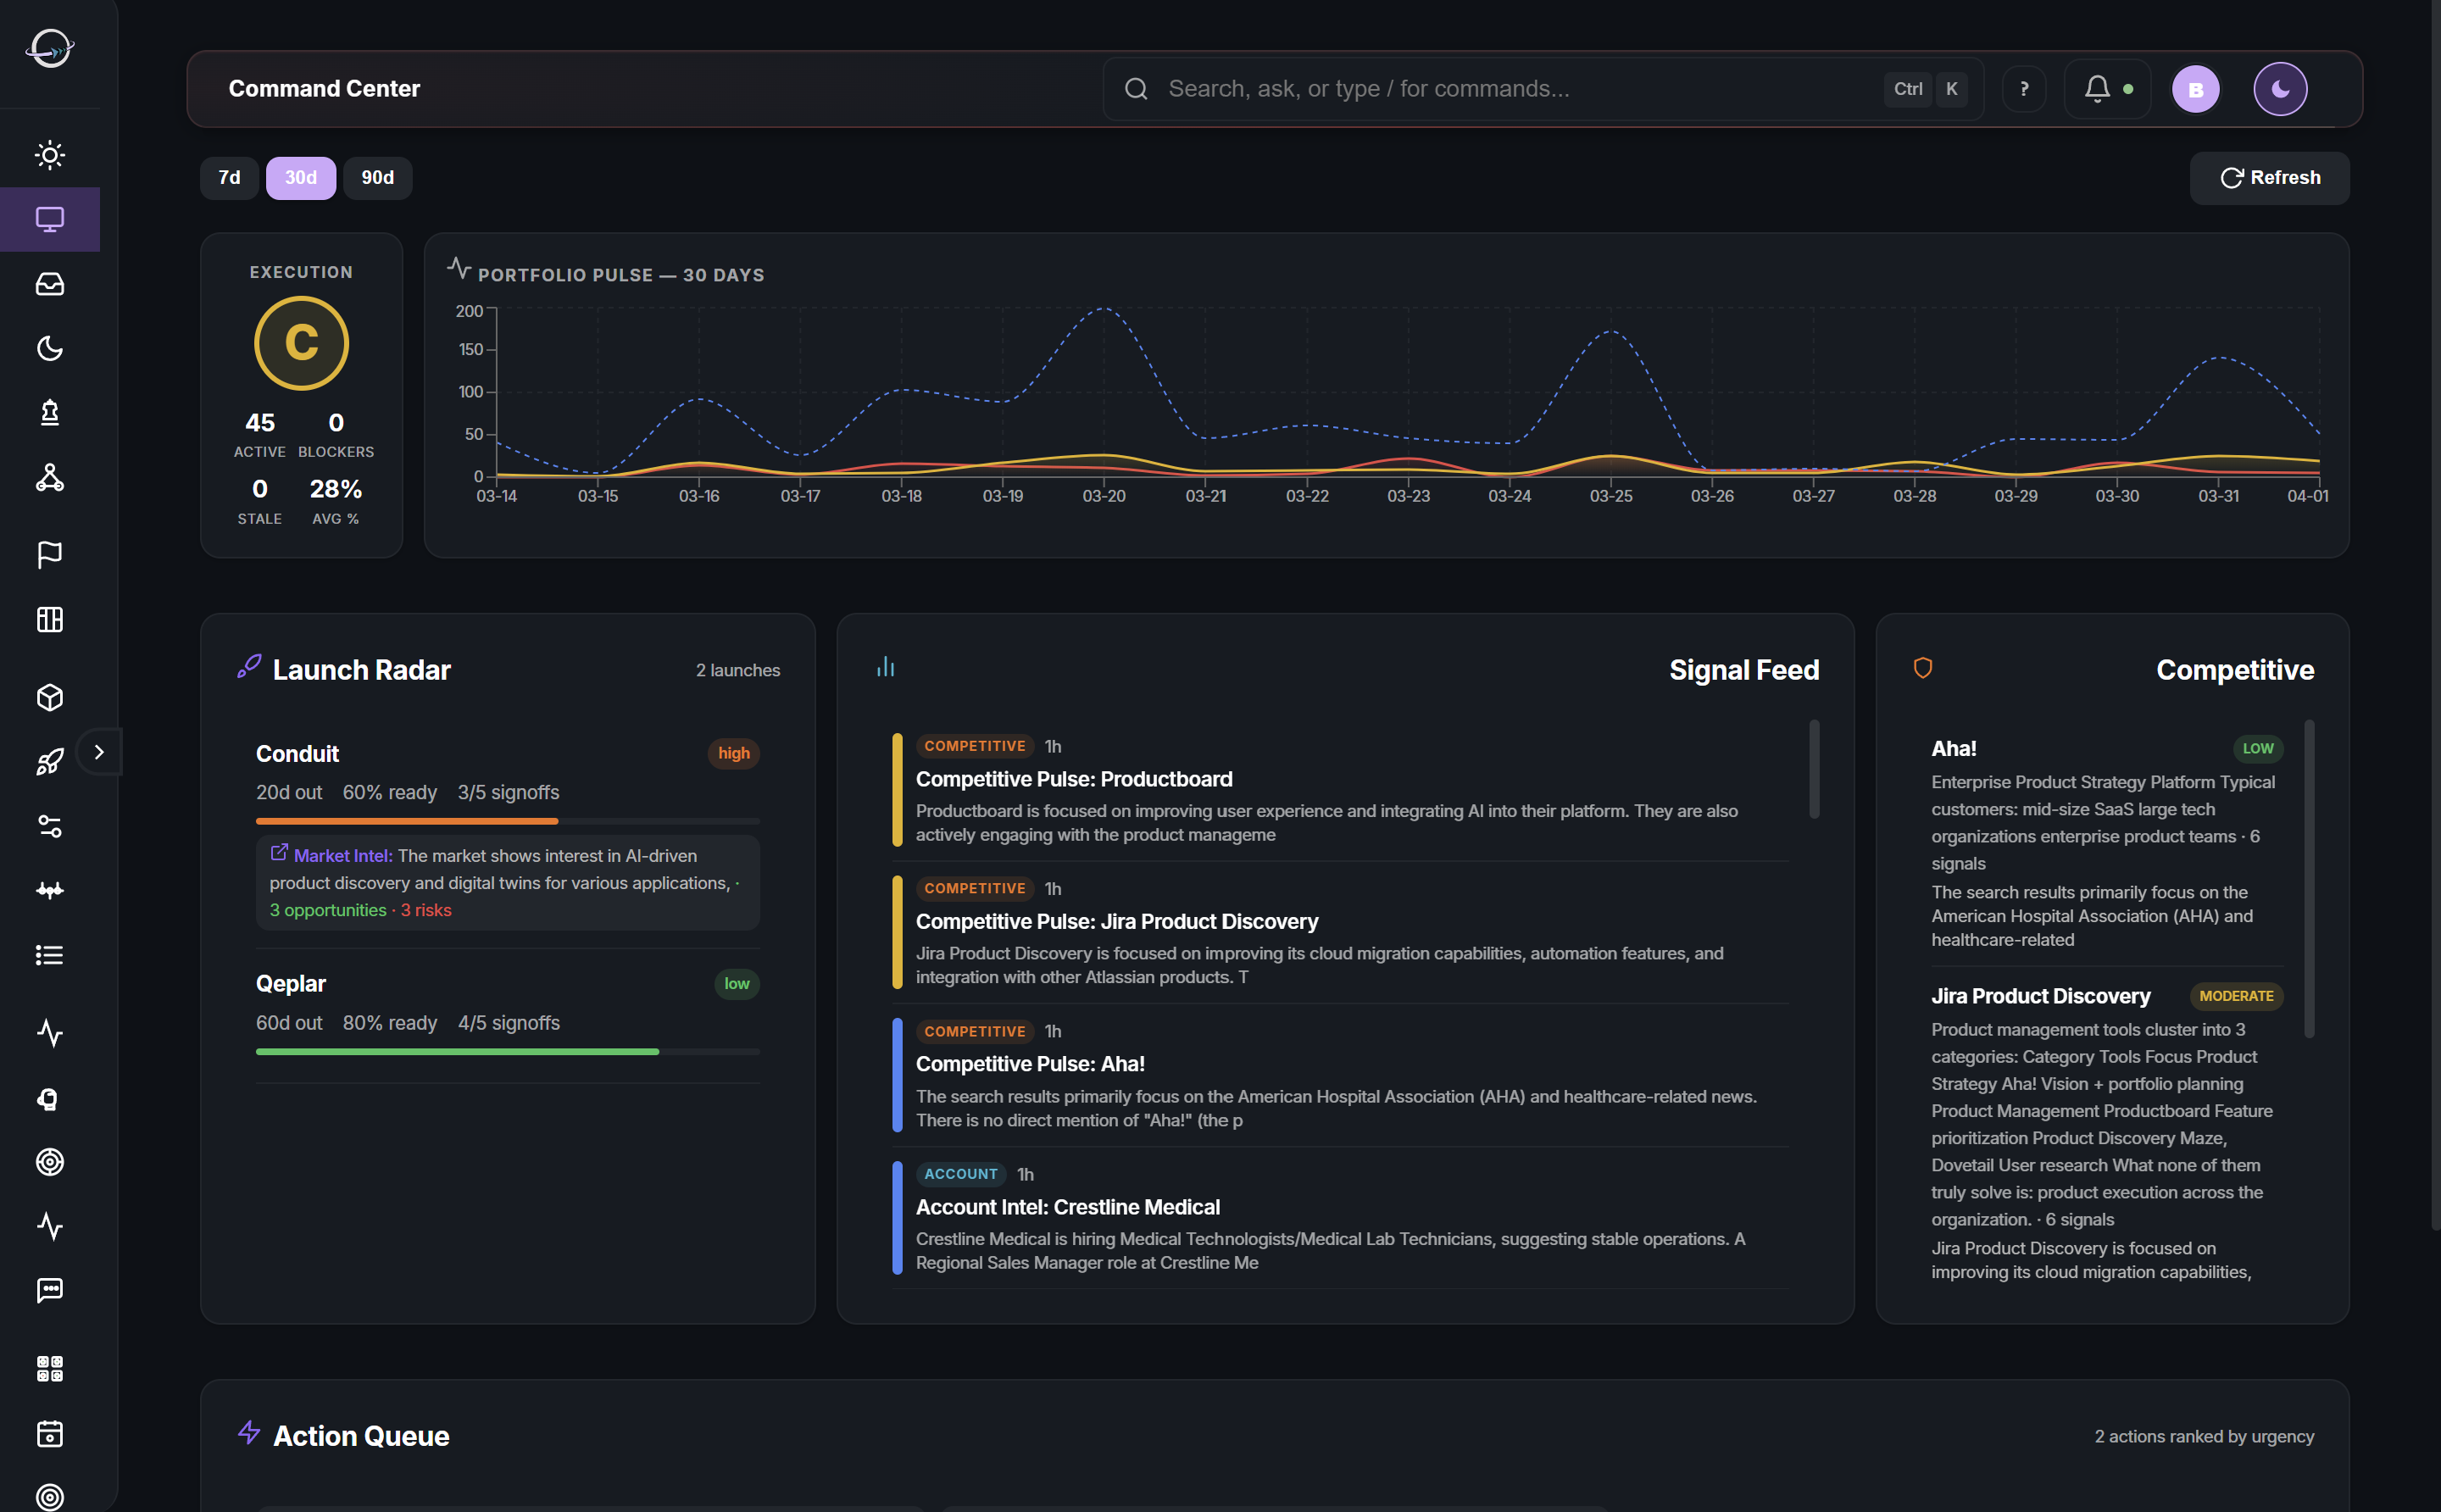Click the boxing glove icon in sidebar
2441x1512 pixels.
pyautogui.click(x=50, y=1100)
